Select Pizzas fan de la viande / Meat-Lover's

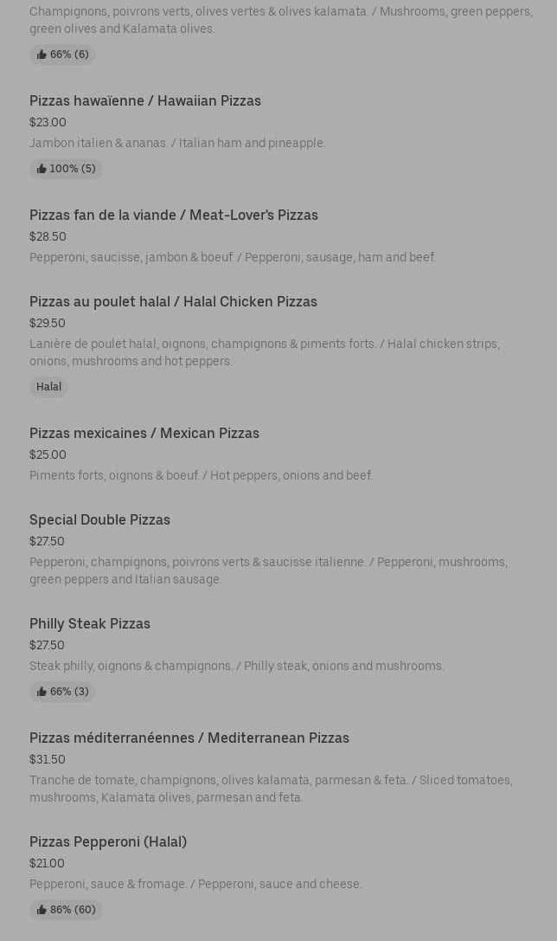click(x=173, y=215)
